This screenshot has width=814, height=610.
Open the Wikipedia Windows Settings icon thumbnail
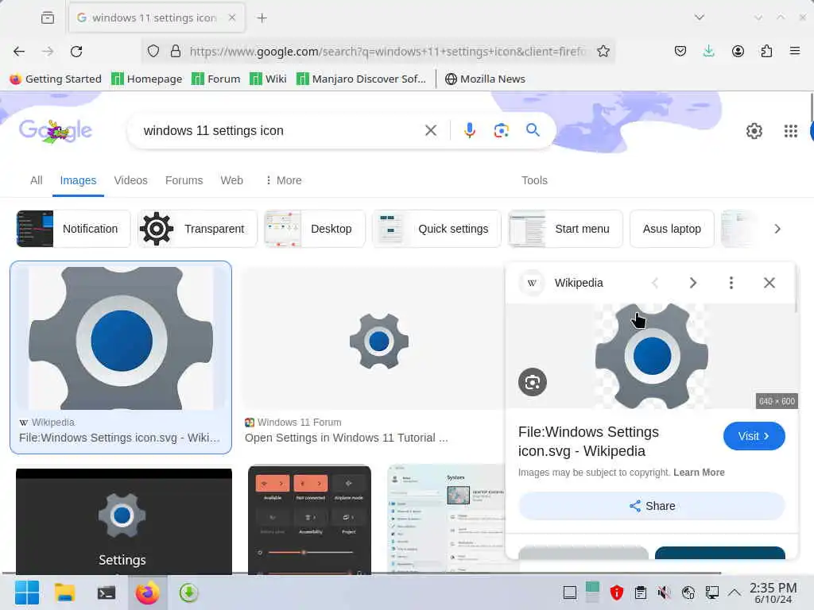[x=121, y=338]
